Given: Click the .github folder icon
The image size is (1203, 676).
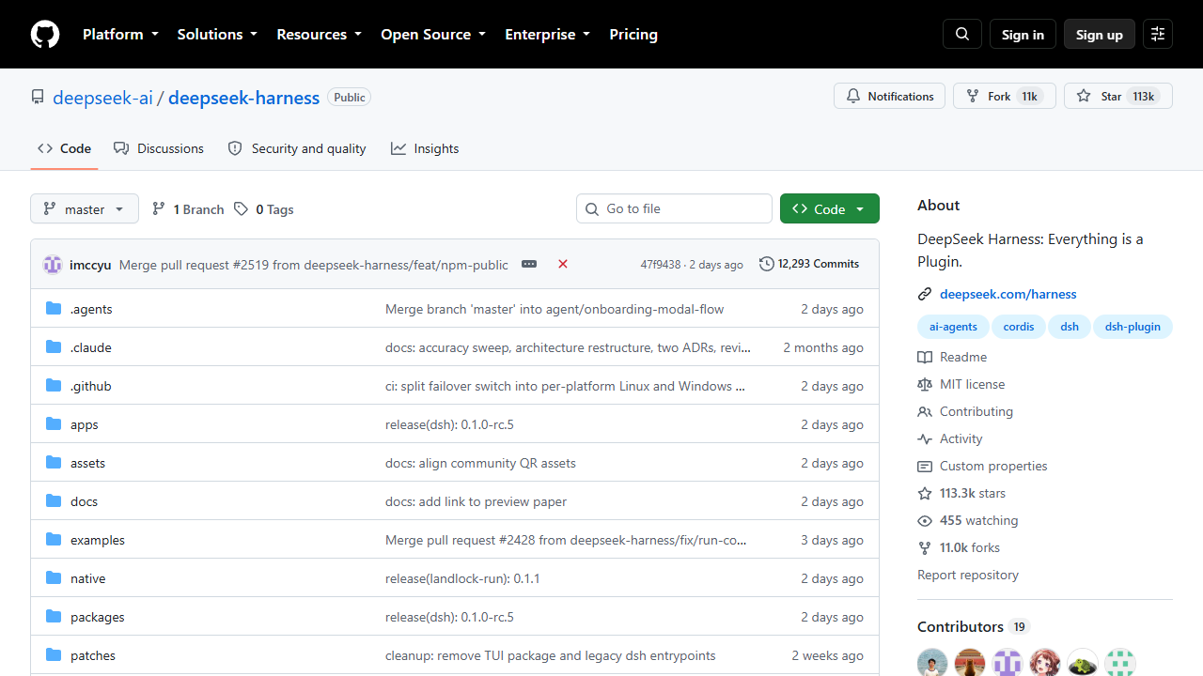Looking at the screenshot, I should [54, 386].
